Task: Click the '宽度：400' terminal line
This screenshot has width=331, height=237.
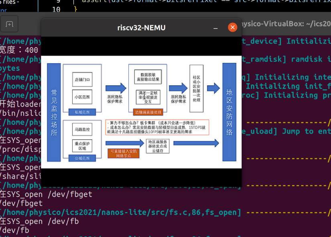Action: coord(19,50)
